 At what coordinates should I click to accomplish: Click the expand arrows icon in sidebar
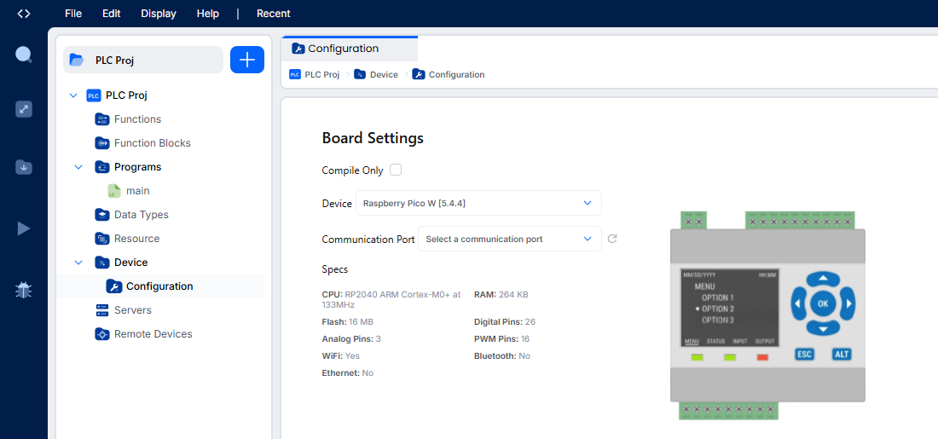pos(24,109)
